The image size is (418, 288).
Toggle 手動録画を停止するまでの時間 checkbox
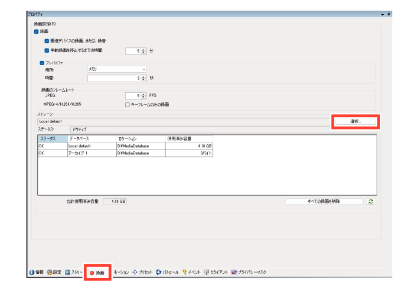(47, 50)
